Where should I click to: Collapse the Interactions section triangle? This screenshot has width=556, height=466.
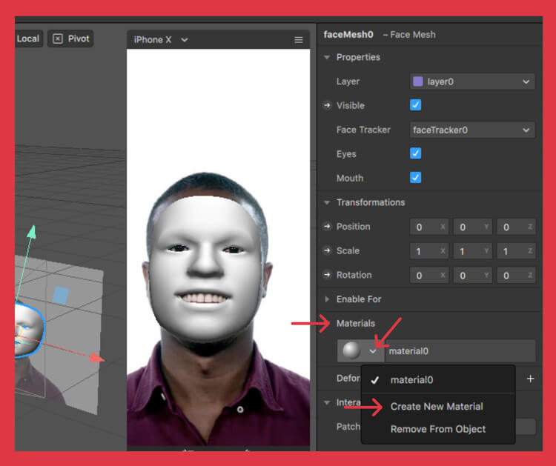pyautogui.click(x=327, y=402)
